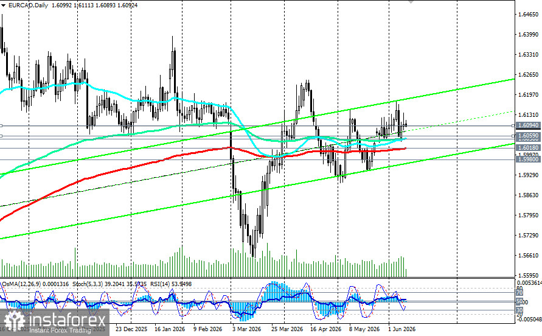Click the 16 Jan 2026 date label
The height and width of the screenshot is (336, 542).
pos(169,329)
